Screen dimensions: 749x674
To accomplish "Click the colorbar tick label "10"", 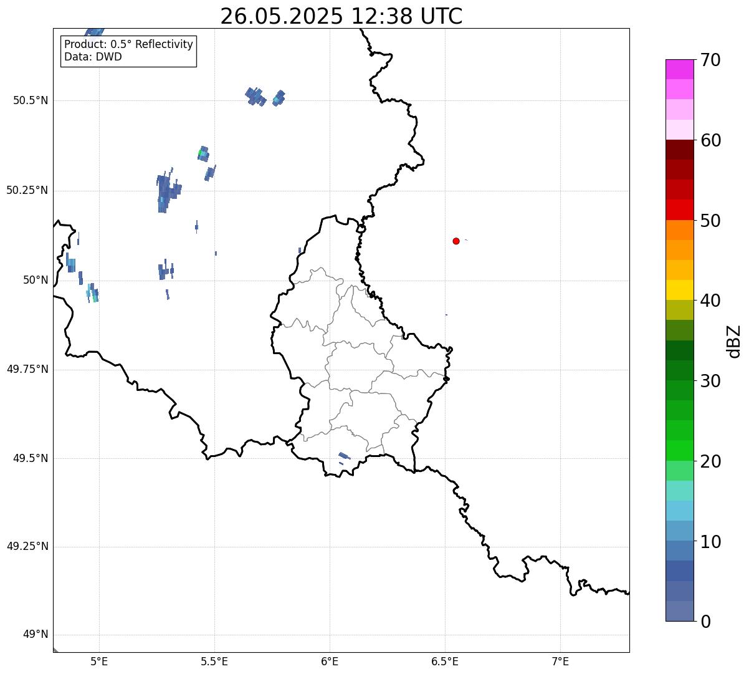I will (x=709, y=541).
